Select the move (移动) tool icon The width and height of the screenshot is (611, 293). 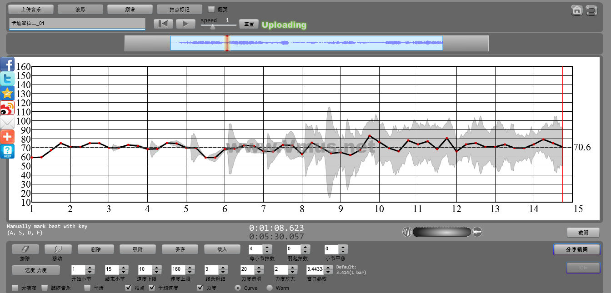[58, 249]
